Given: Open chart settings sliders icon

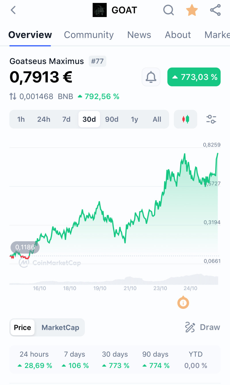Looking at the screenshot, I should pos(211,119).
